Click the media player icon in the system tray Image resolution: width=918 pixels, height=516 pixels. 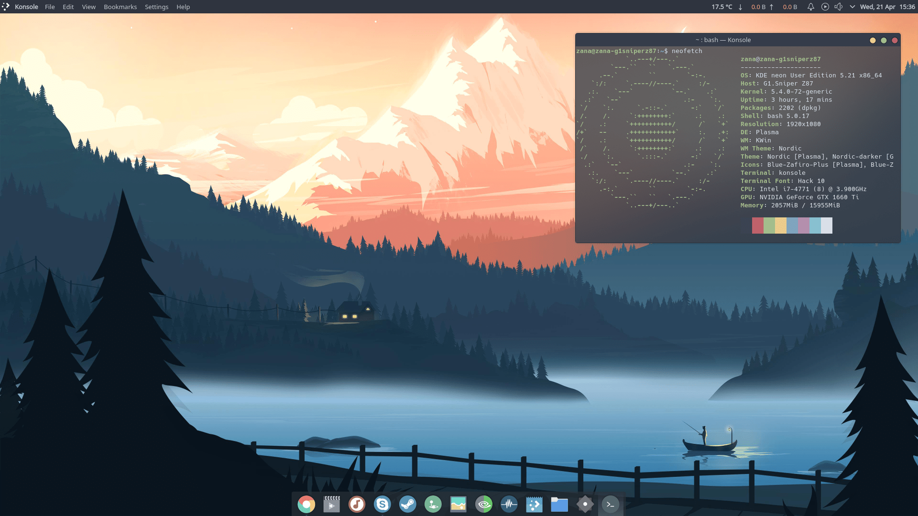(825, 7)
